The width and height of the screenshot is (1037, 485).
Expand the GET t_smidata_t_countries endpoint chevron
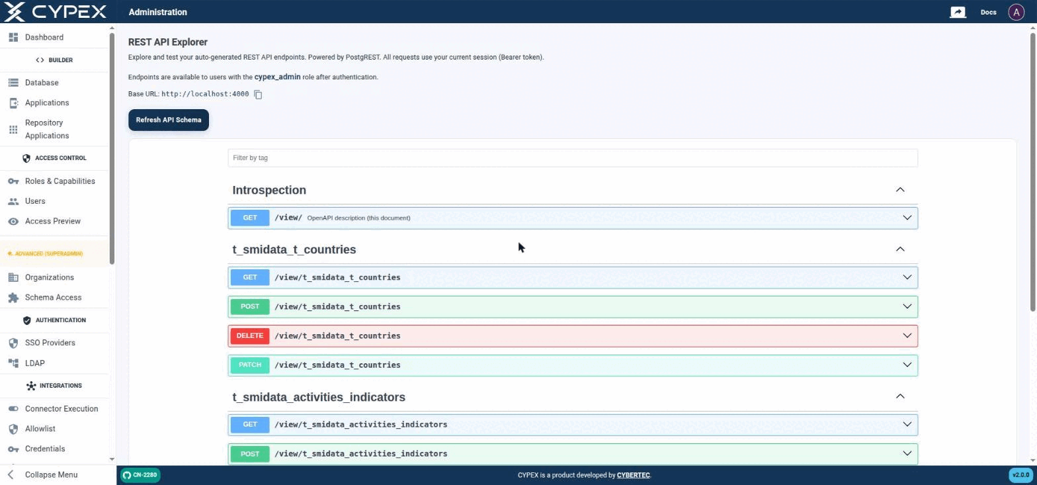pyautogui.click(x=907, y=277)
